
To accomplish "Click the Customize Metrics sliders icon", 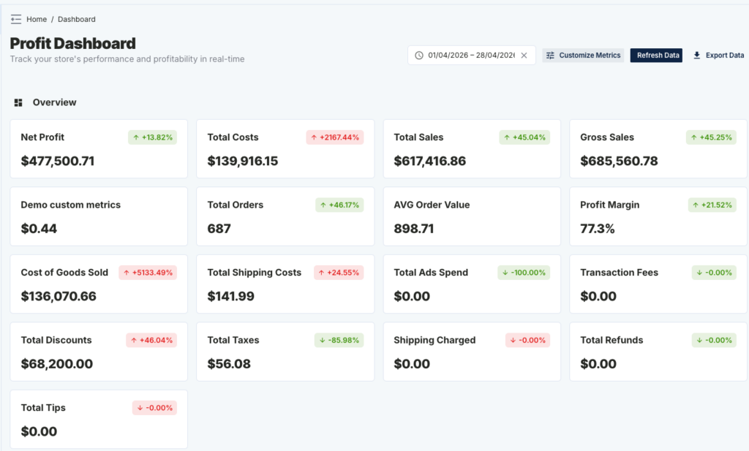I will [550, 56].
